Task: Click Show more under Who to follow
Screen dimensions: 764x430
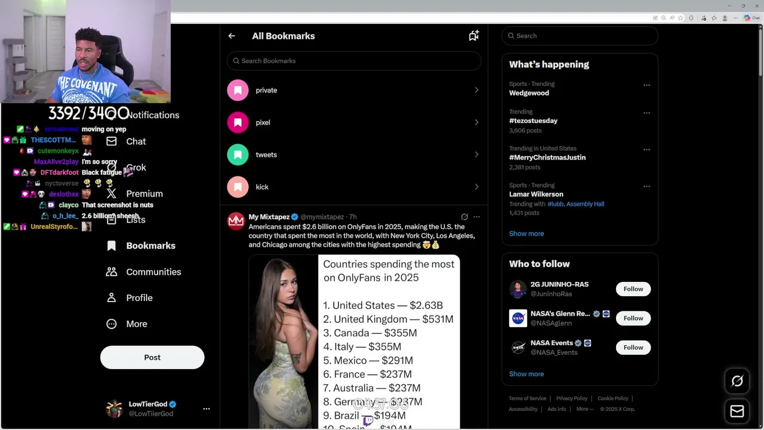Action: coord(526,374)
